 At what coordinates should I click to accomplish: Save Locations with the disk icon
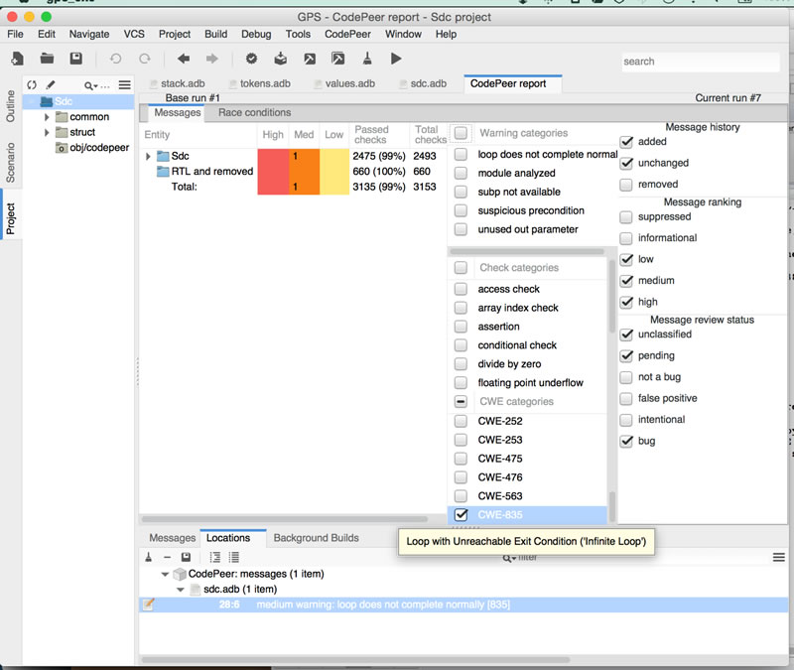pos(186,557)
